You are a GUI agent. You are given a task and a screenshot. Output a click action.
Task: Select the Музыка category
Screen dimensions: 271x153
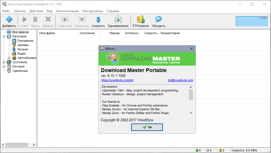pyautogui.click(x=22, y=49)
